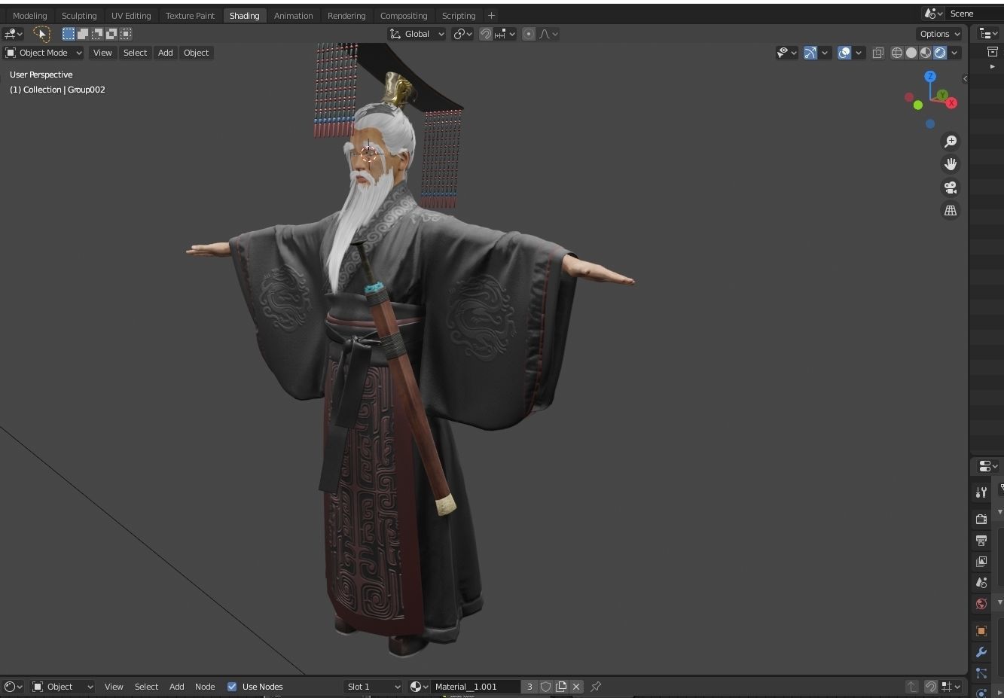Switch to the Modeling workspace tab

(x=30, y=16)
